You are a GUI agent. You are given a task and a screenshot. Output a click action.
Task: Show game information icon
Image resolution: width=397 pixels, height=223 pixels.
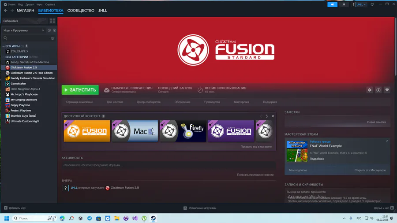pos(378,90)
